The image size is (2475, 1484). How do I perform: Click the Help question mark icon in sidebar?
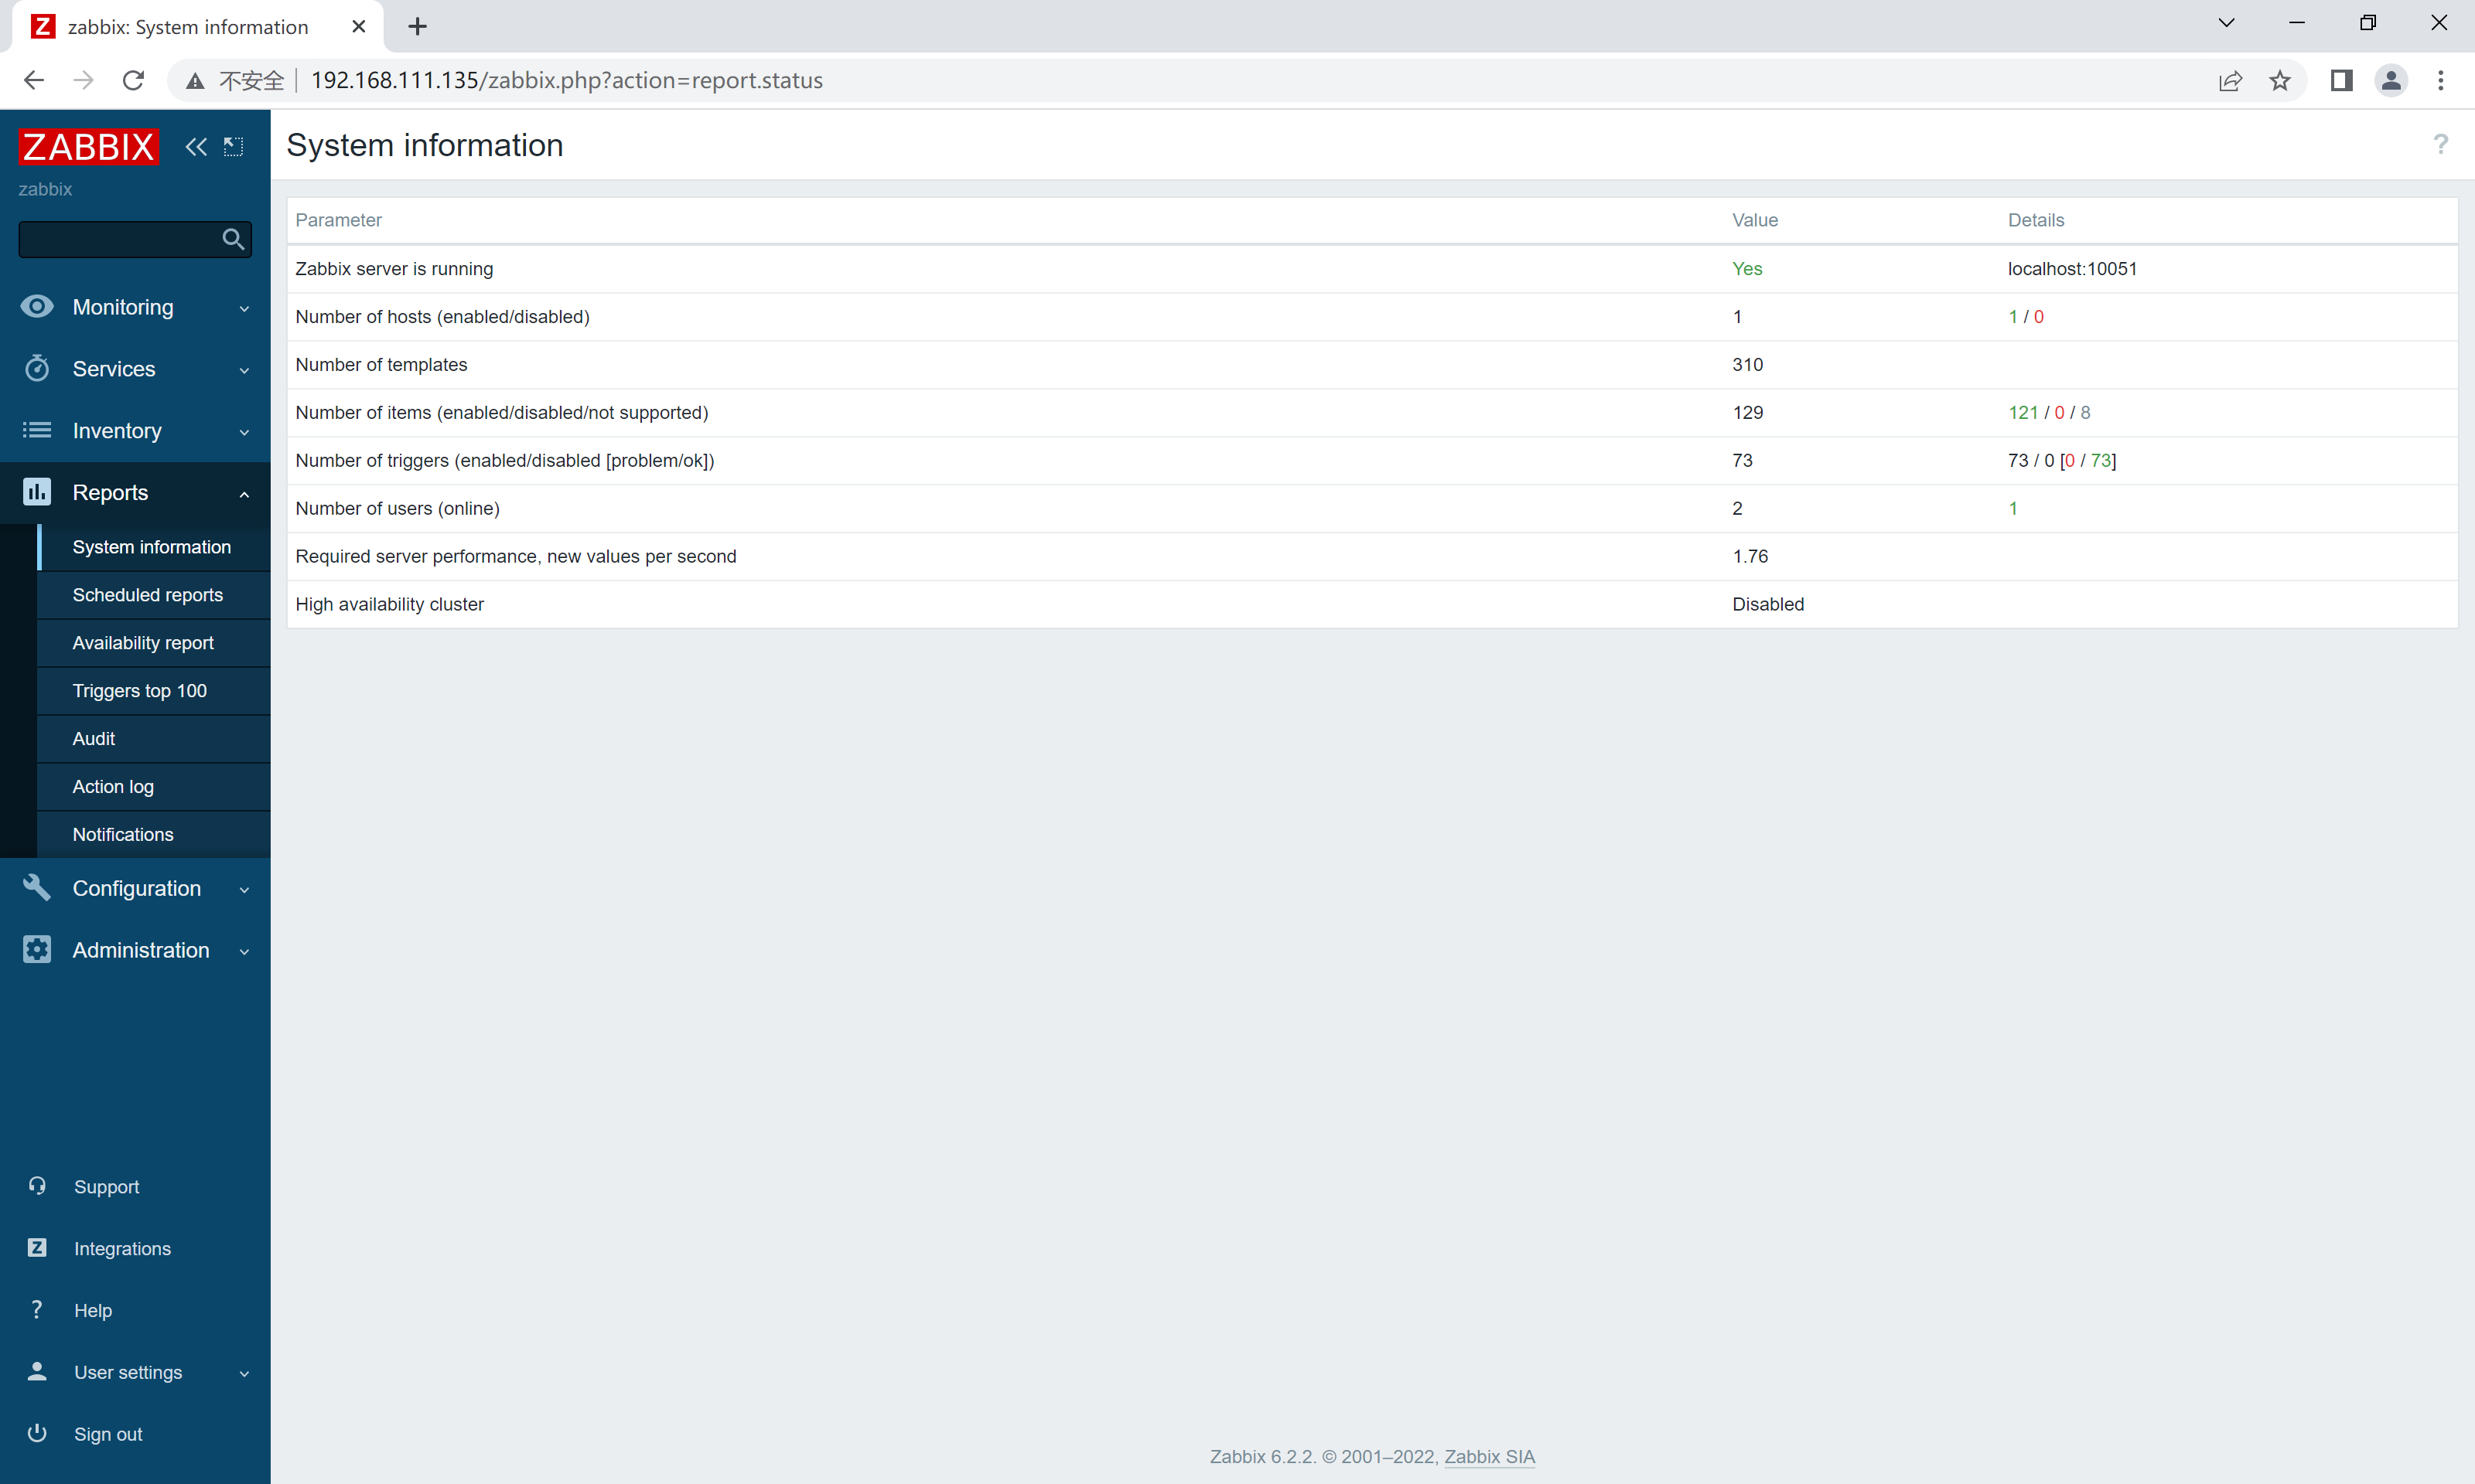tap(37, 1310)
